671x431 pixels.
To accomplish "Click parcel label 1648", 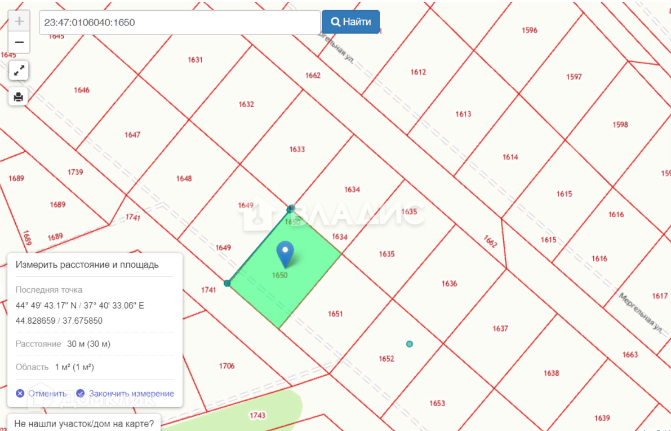I will 184,179.
